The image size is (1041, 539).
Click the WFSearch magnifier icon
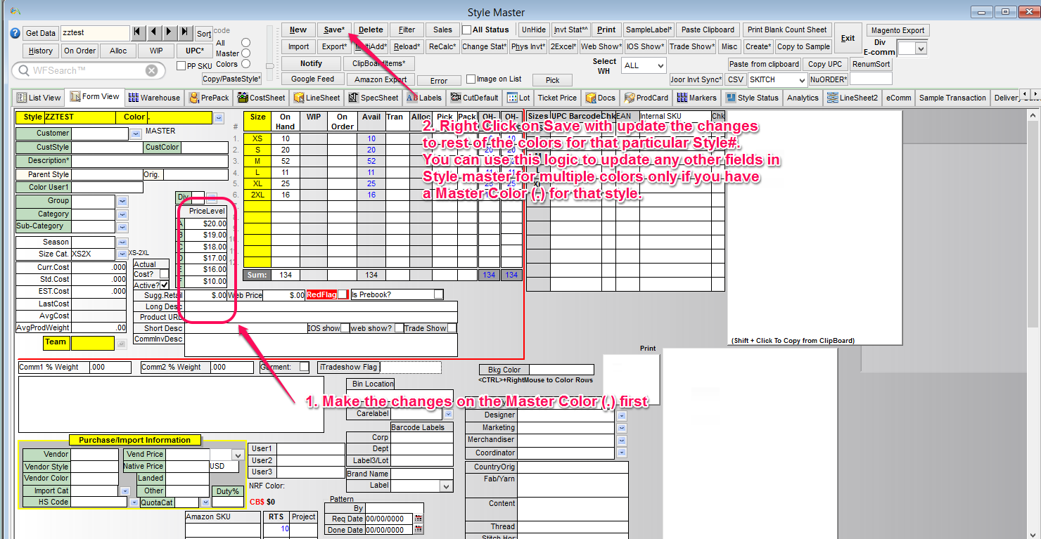tap(24, 70)
